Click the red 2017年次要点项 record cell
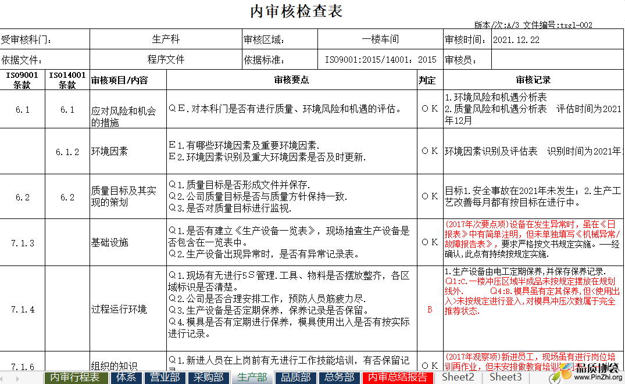 coord(533,243)
